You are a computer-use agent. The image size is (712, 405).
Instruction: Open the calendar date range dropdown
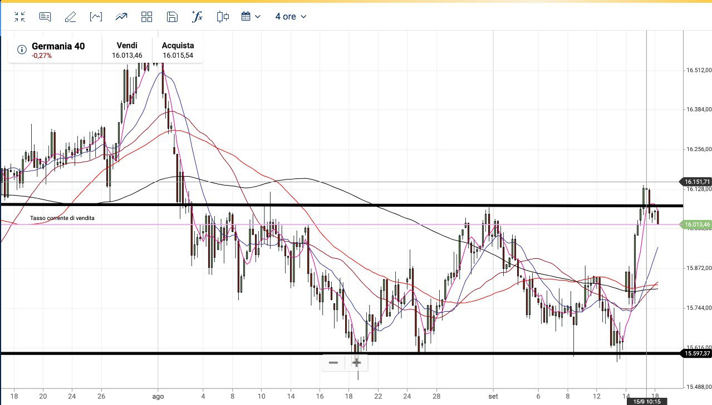click(251, 17)
